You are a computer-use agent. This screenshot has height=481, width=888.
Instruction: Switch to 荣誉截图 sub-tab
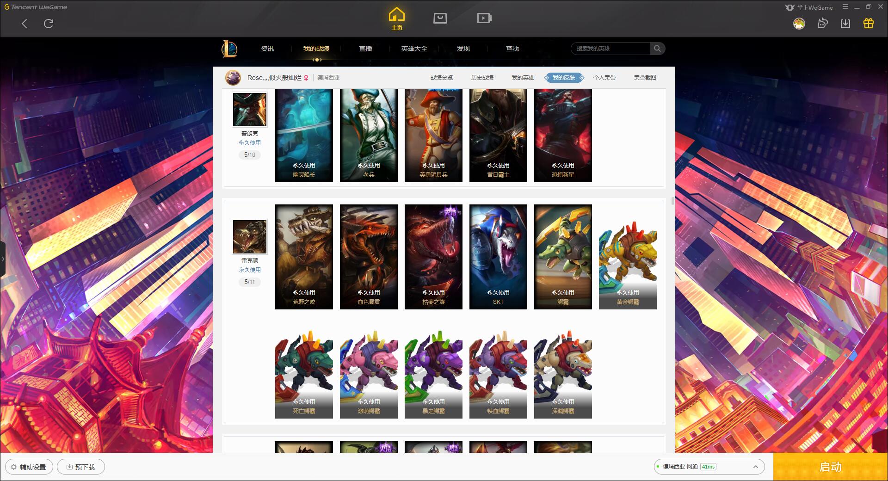tap(645, 78)
